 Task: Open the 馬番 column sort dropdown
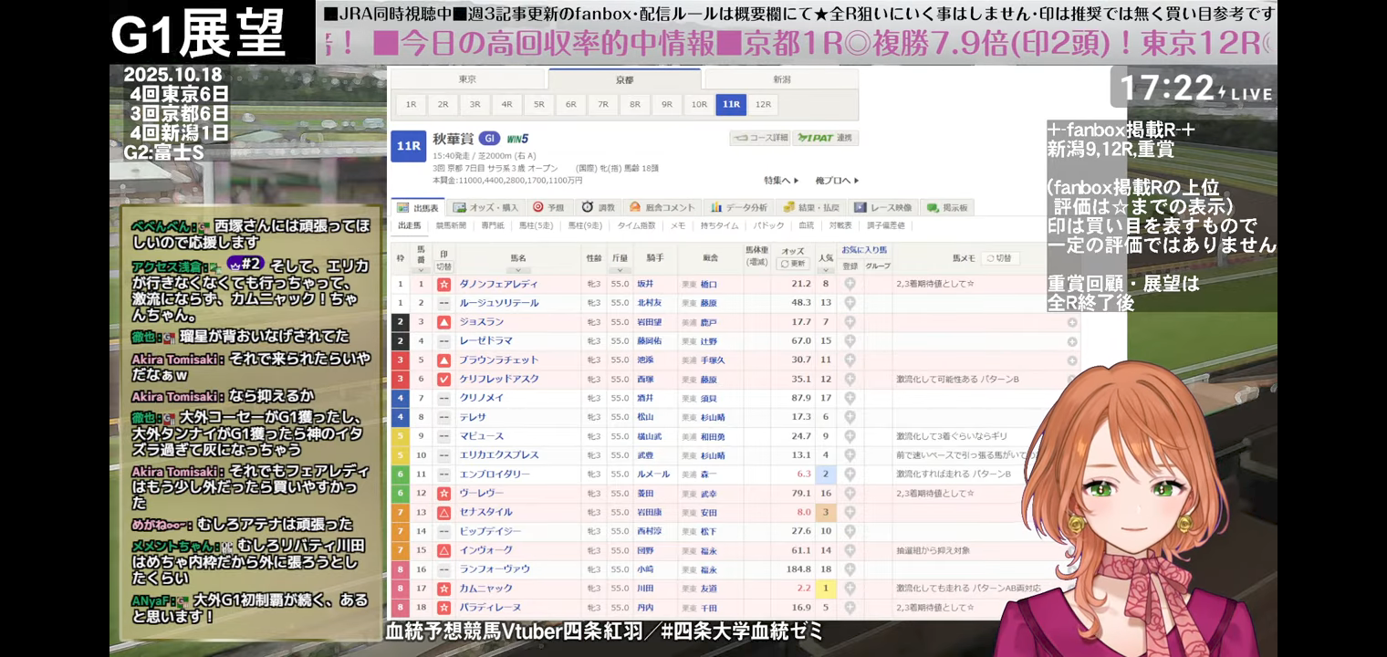pyautogui.click(x=421, y=269)
